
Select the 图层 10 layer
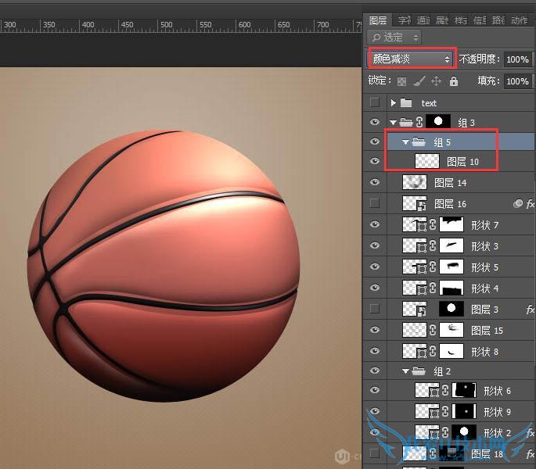pyautogui.click(x=462, y=162)
